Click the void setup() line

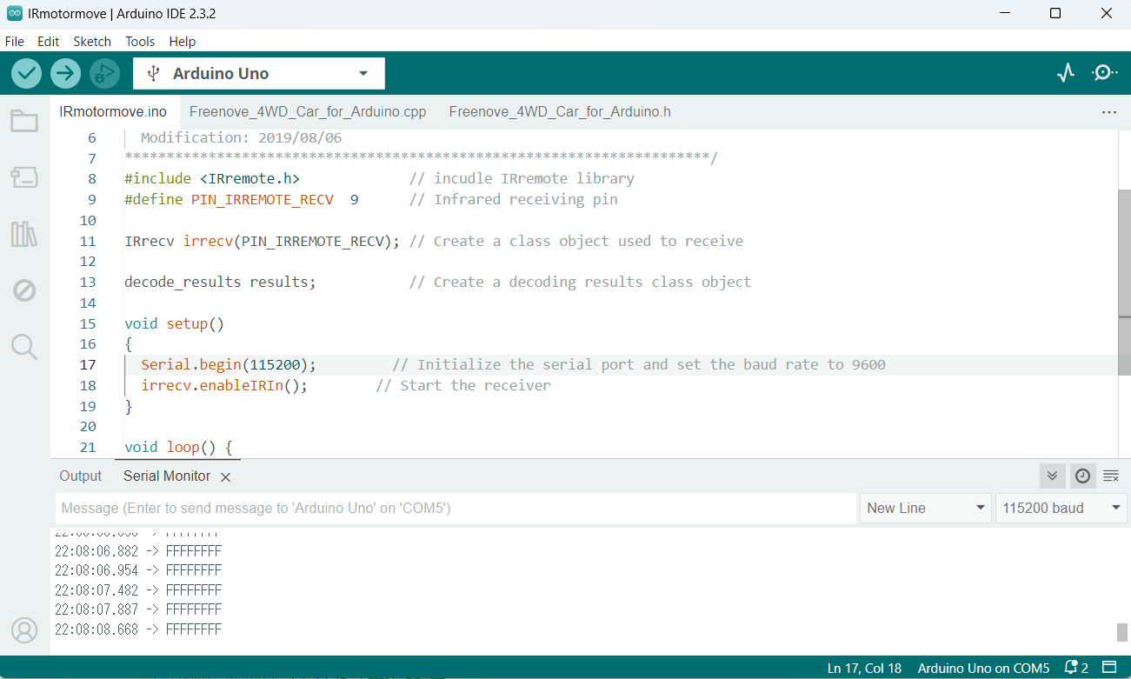[175, 324]
